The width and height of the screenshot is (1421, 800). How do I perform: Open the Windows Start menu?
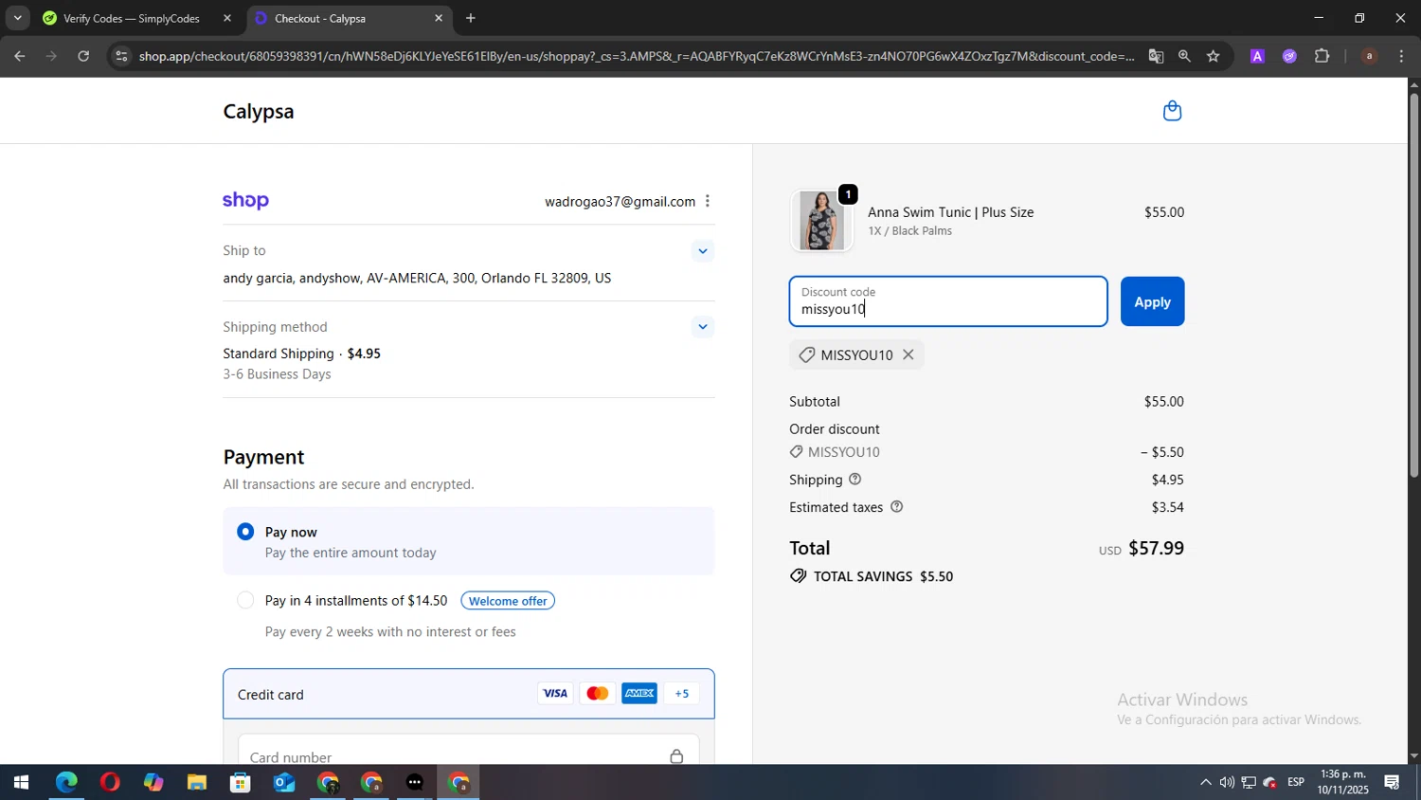point(21,783)
